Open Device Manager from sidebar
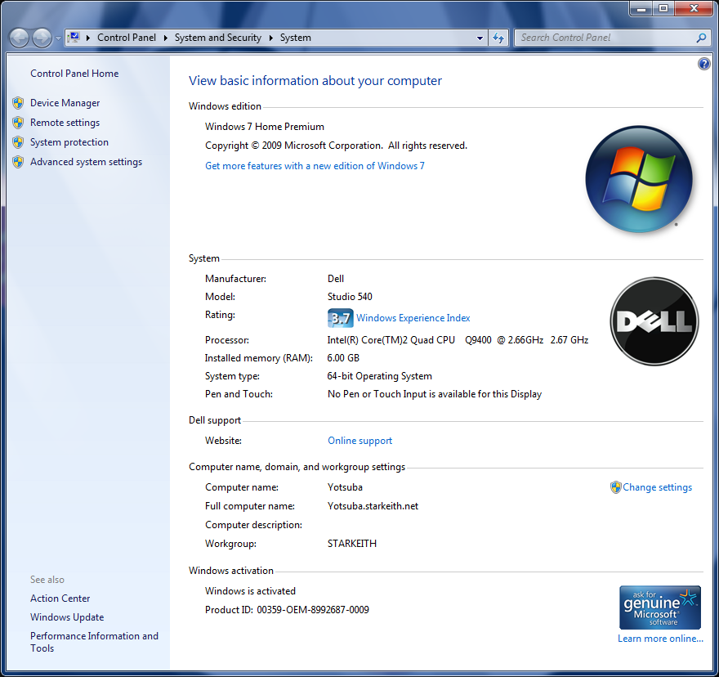The width and height of the screenshot is (719, 677). (65, 103)
